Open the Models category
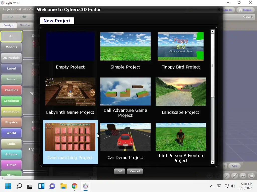Image resolution: width=257 pixels, height=192 pixels. [11, 47]
